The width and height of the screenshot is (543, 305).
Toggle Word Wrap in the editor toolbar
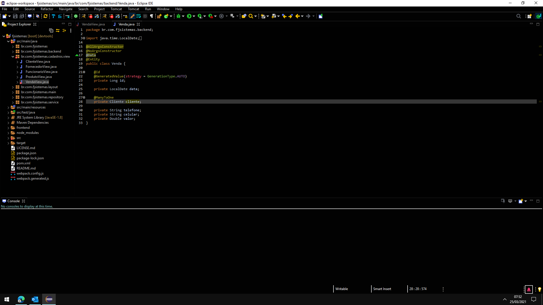point(139,16)
